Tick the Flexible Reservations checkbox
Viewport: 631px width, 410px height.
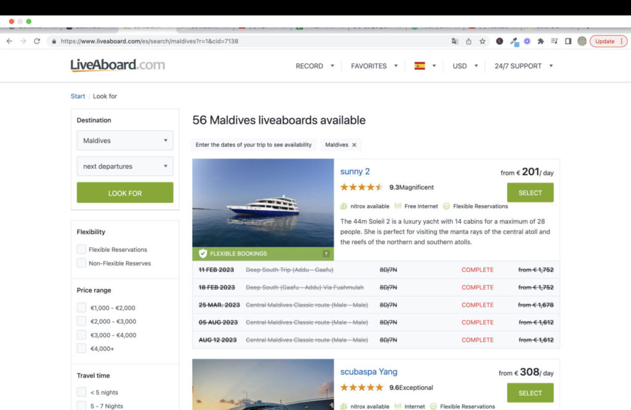click(x=81, y=249)
